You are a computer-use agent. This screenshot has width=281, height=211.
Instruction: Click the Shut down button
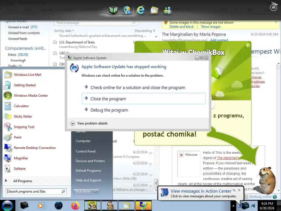83,191
